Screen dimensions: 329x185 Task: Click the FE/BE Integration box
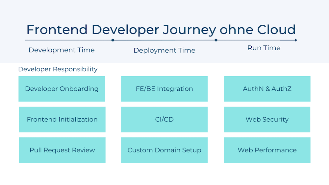[x=164, y=89]
